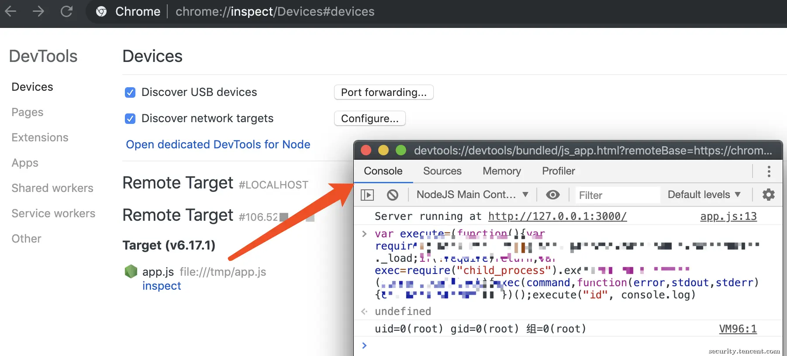Click the Target (v6.17.1) heading
The width and height of the screenshot is (787, 356).
[169, 245]
